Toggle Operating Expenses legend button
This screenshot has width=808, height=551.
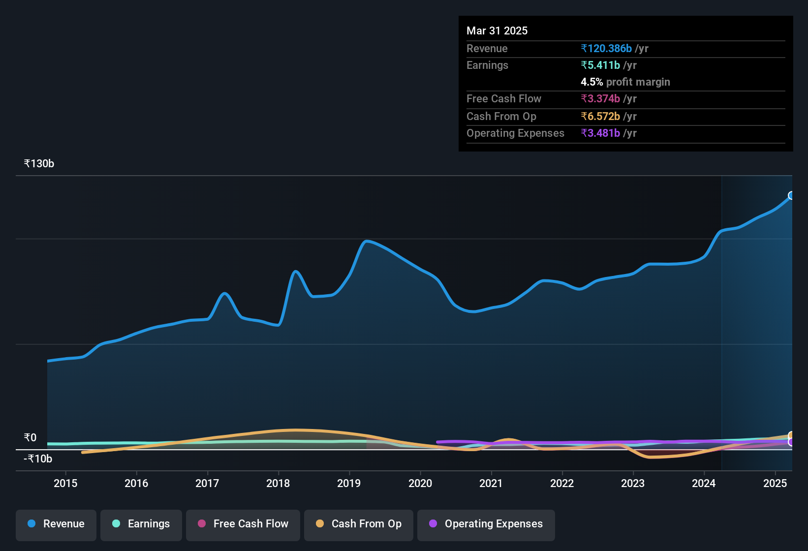pyautogui.click(x=486, y=524)
